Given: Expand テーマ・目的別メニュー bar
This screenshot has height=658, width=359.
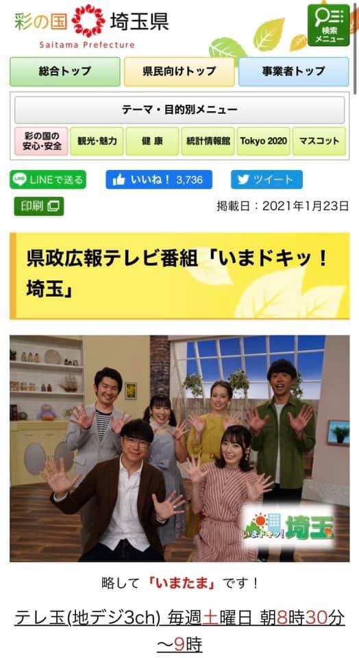Looking at the screenshot, I should 179,110.
